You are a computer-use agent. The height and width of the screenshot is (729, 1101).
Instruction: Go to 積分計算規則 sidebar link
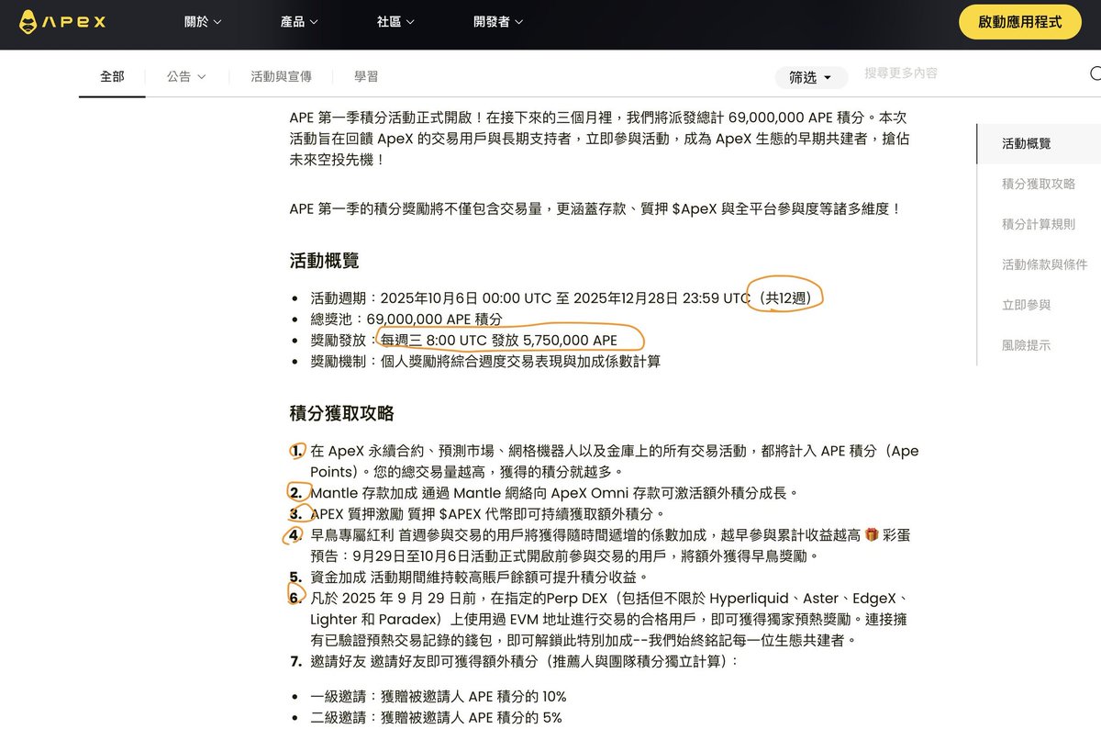[x=1038, y=224]
